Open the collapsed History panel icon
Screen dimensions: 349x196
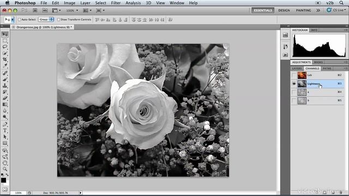285,46
